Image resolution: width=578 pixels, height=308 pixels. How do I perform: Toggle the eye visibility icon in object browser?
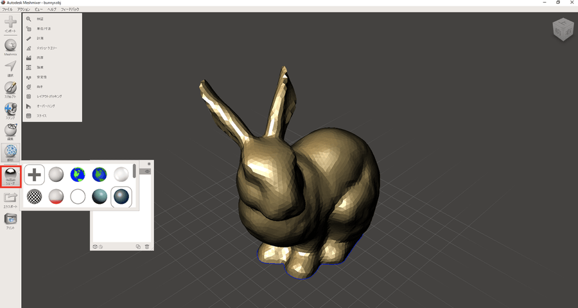coord(148,172)
